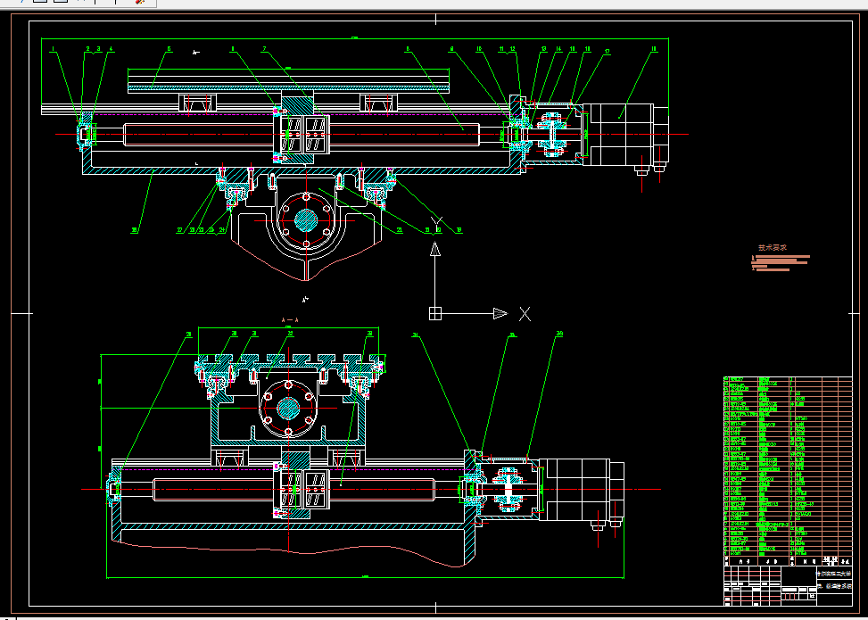
Task: Select part balloon number 10
Action: [479, 49]
